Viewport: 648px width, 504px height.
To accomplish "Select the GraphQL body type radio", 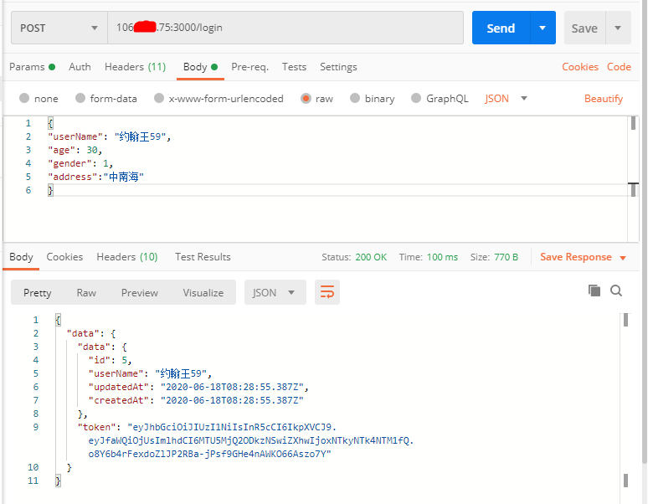I will point(416,98).
